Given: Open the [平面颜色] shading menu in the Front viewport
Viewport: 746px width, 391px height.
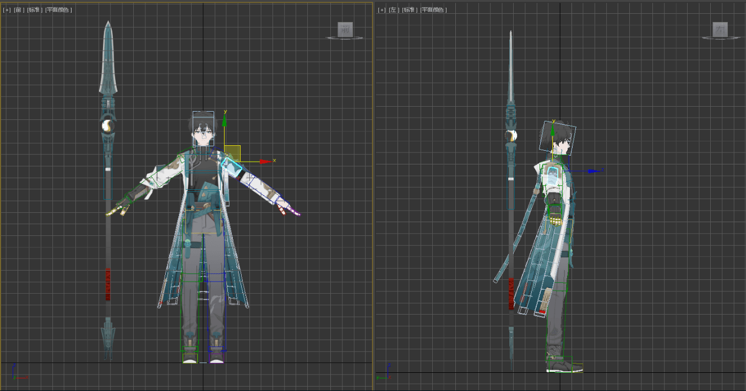Looking at the screenshot, I should coord(58,10).
